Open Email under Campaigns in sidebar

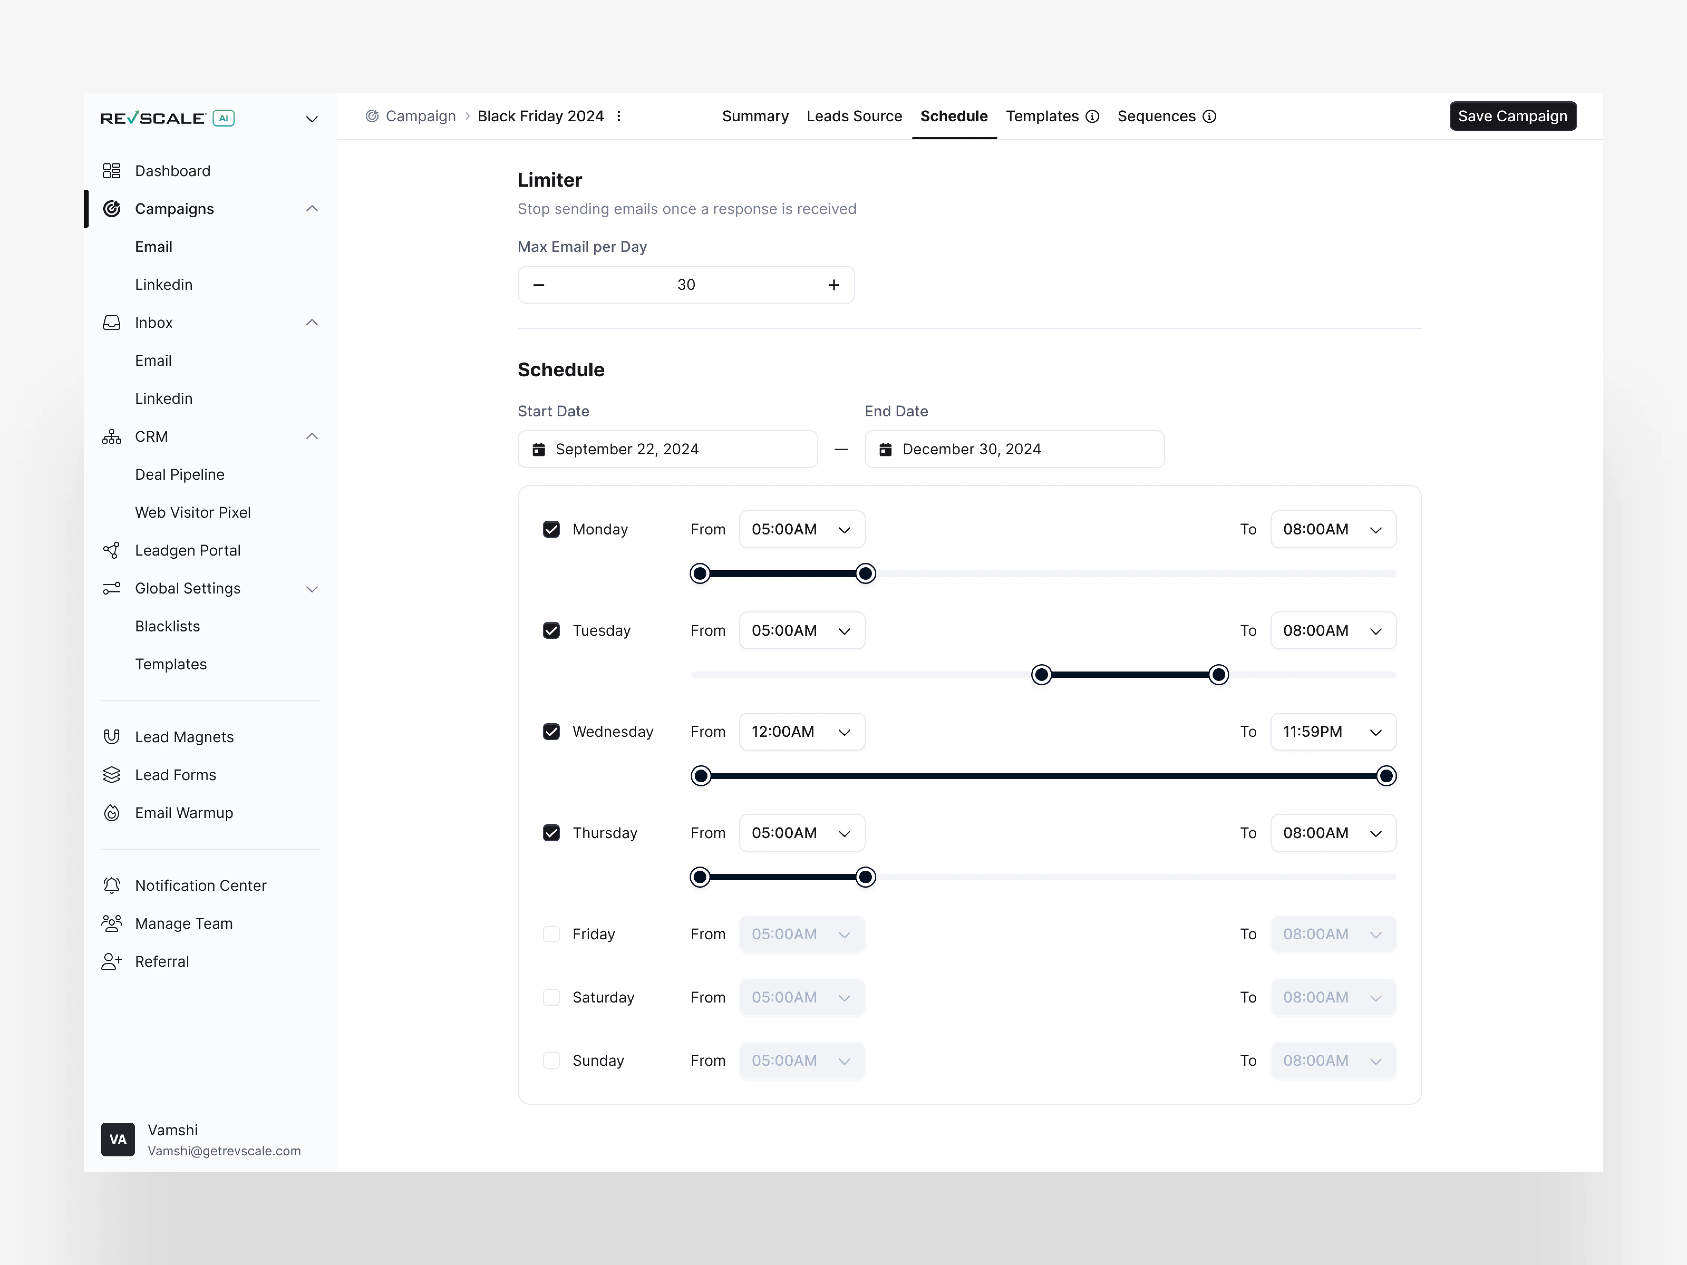[153, 247]
